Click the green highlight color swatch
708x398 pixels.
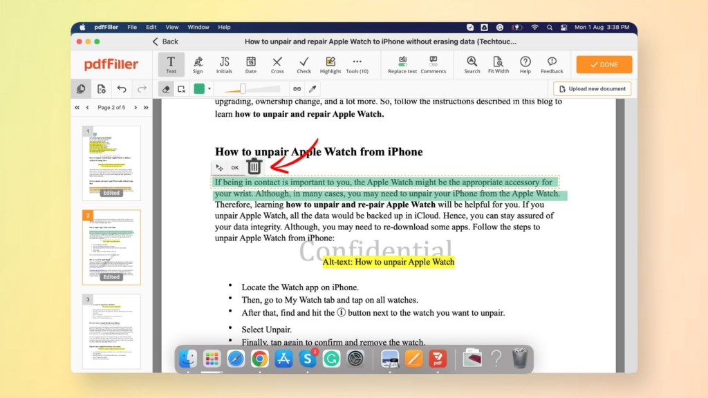pyautogui.click(x=199, y=89)
